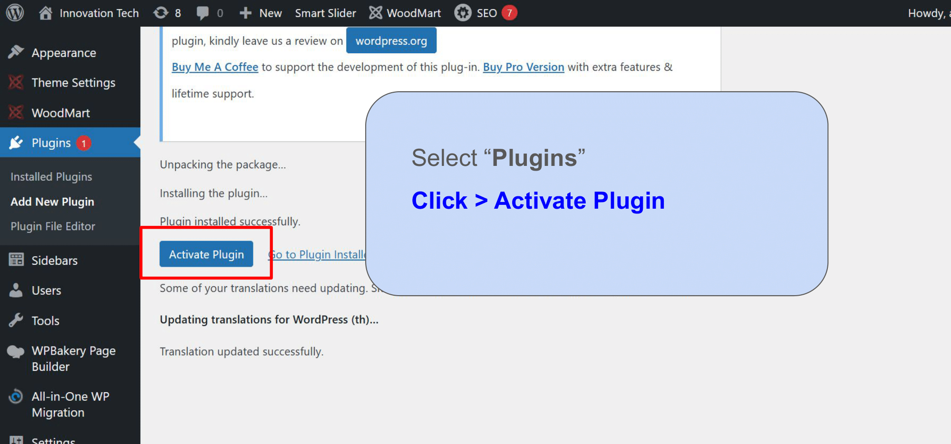Image resolution: width=951 pixels, height=444 pixels.
Task: Click the Sidebars layout icon
Action: (x=16, y=260)
